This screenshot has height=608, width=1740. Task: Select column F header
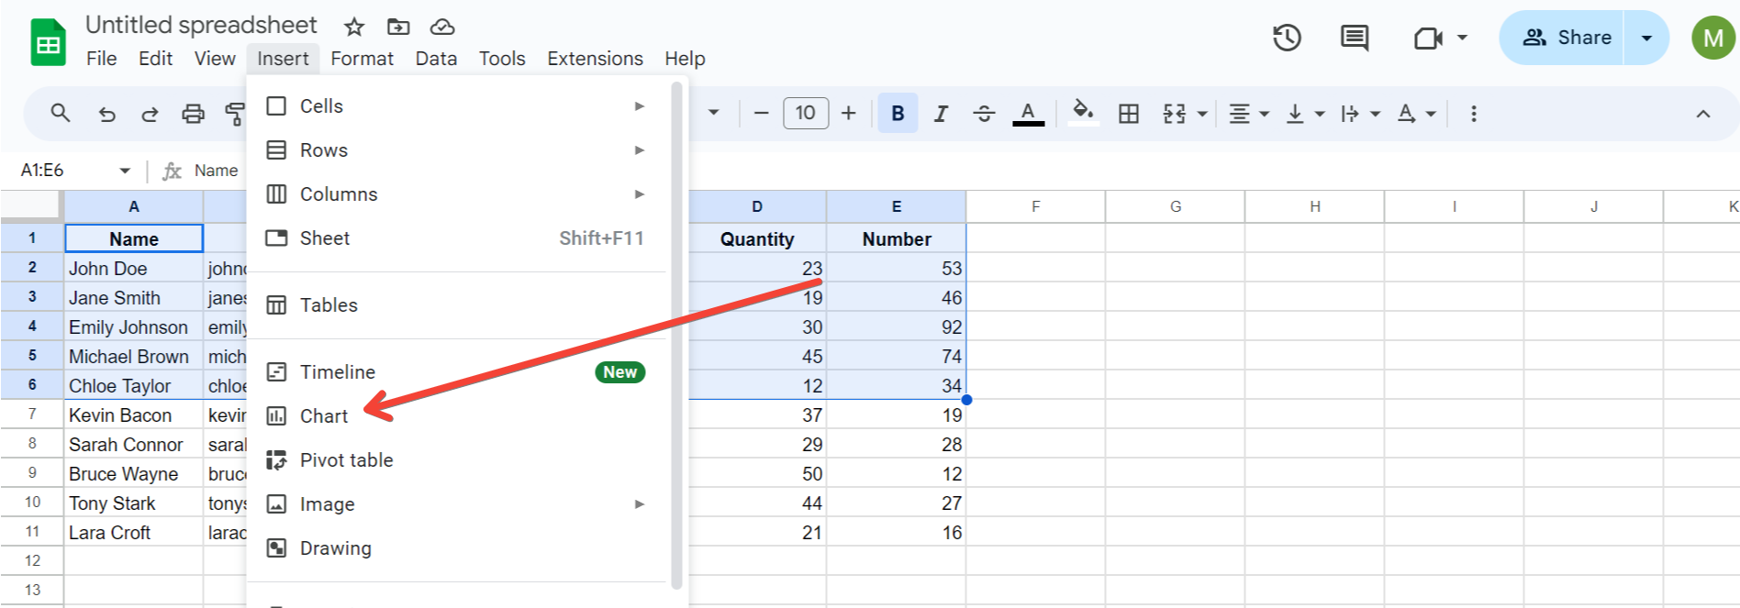1036,207
